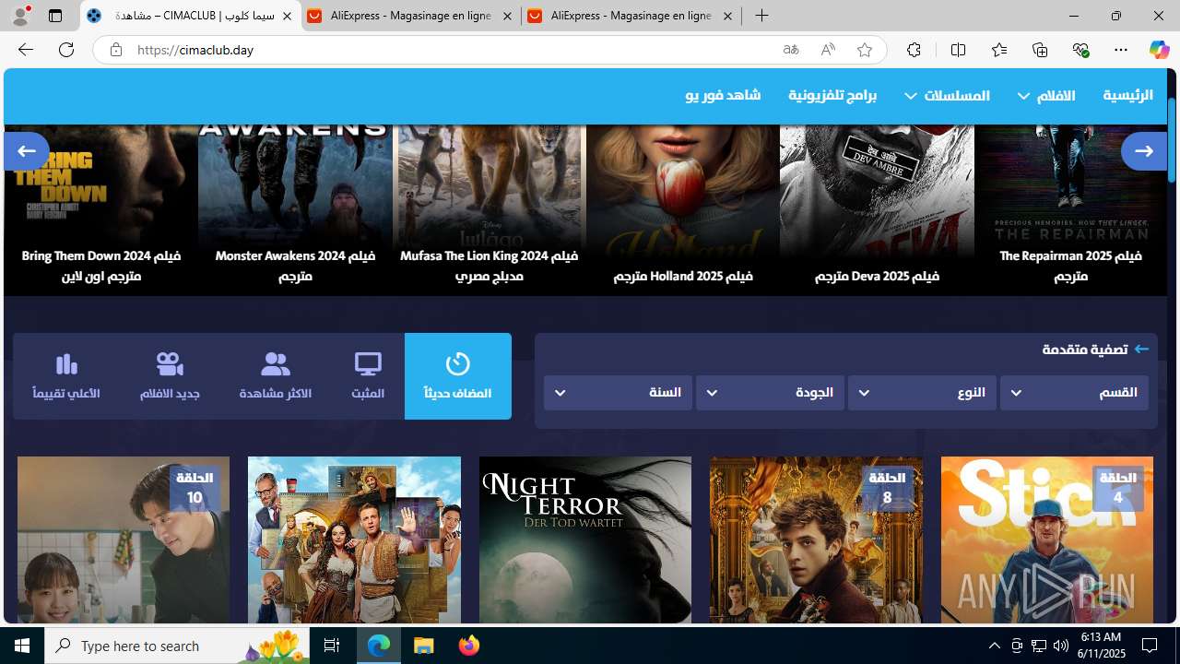
Task: Launch Copilot sidebar
Action: coord(1159,50)
